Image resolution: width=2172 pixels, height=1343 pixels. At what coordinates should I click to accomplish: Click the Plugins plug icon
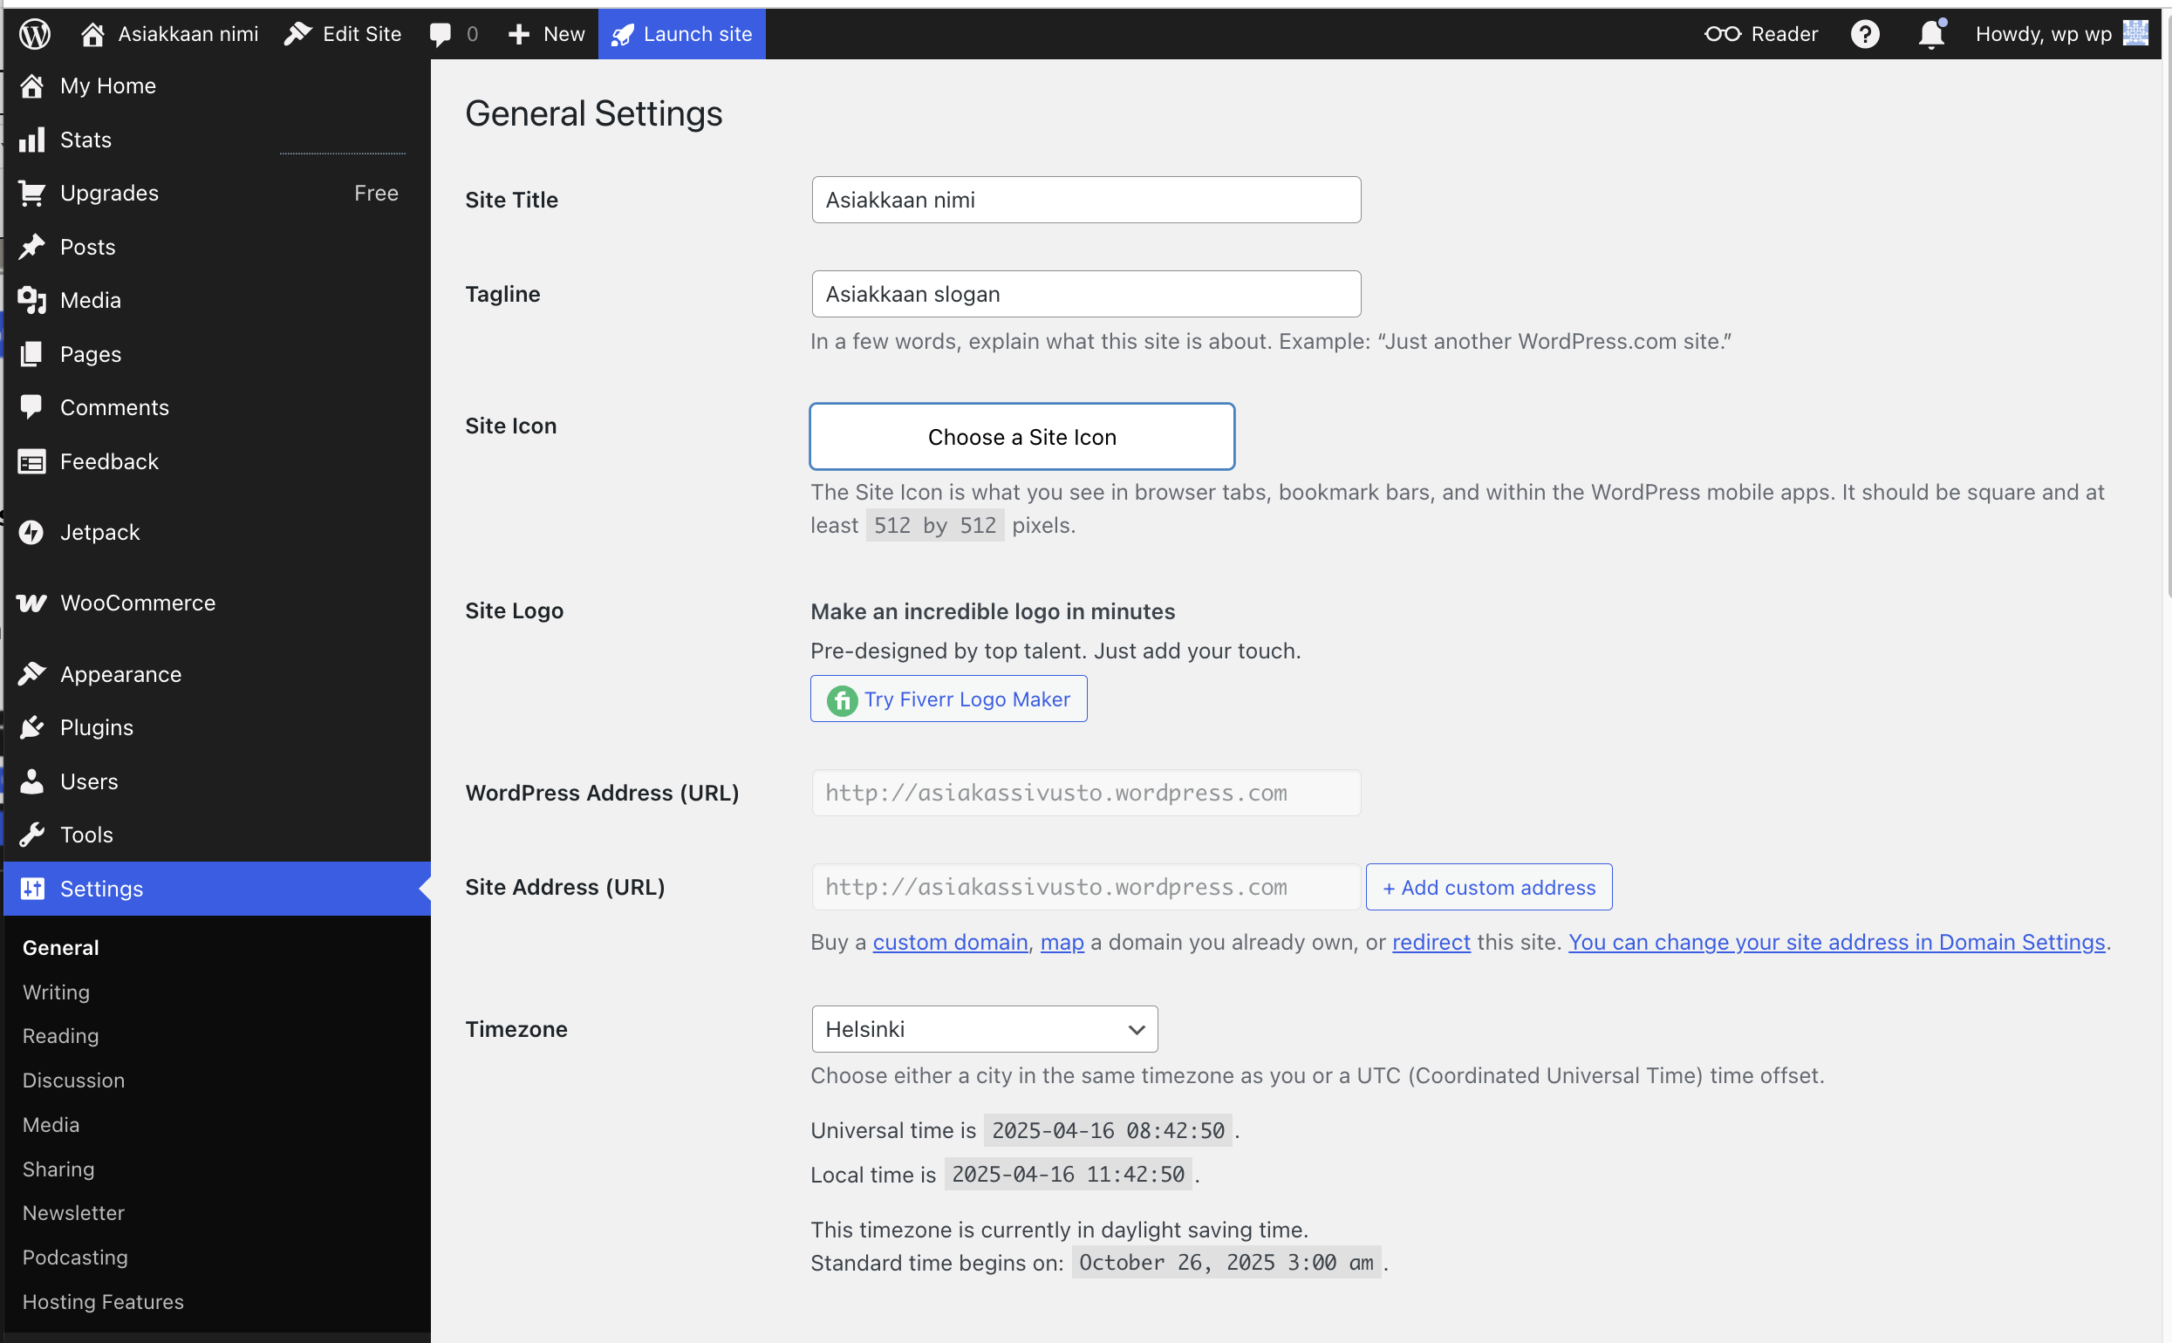pyautogui.click(x=32, y=727)
